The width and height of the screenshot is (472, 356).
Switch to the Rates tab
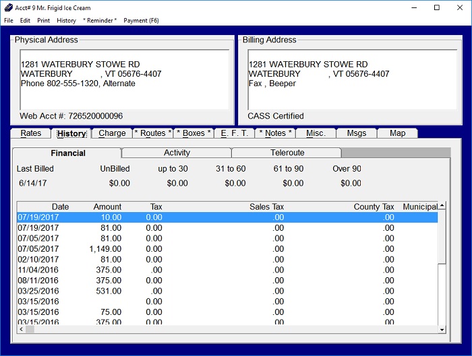click(31, 133)
